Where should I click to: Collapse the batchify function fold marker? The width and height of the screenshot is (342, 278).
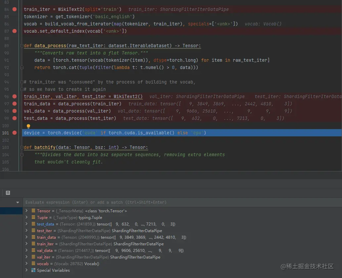[22, 147]
